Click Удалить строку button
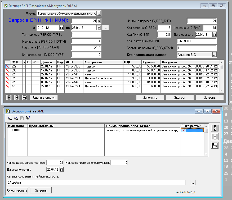 click(44, 98)
